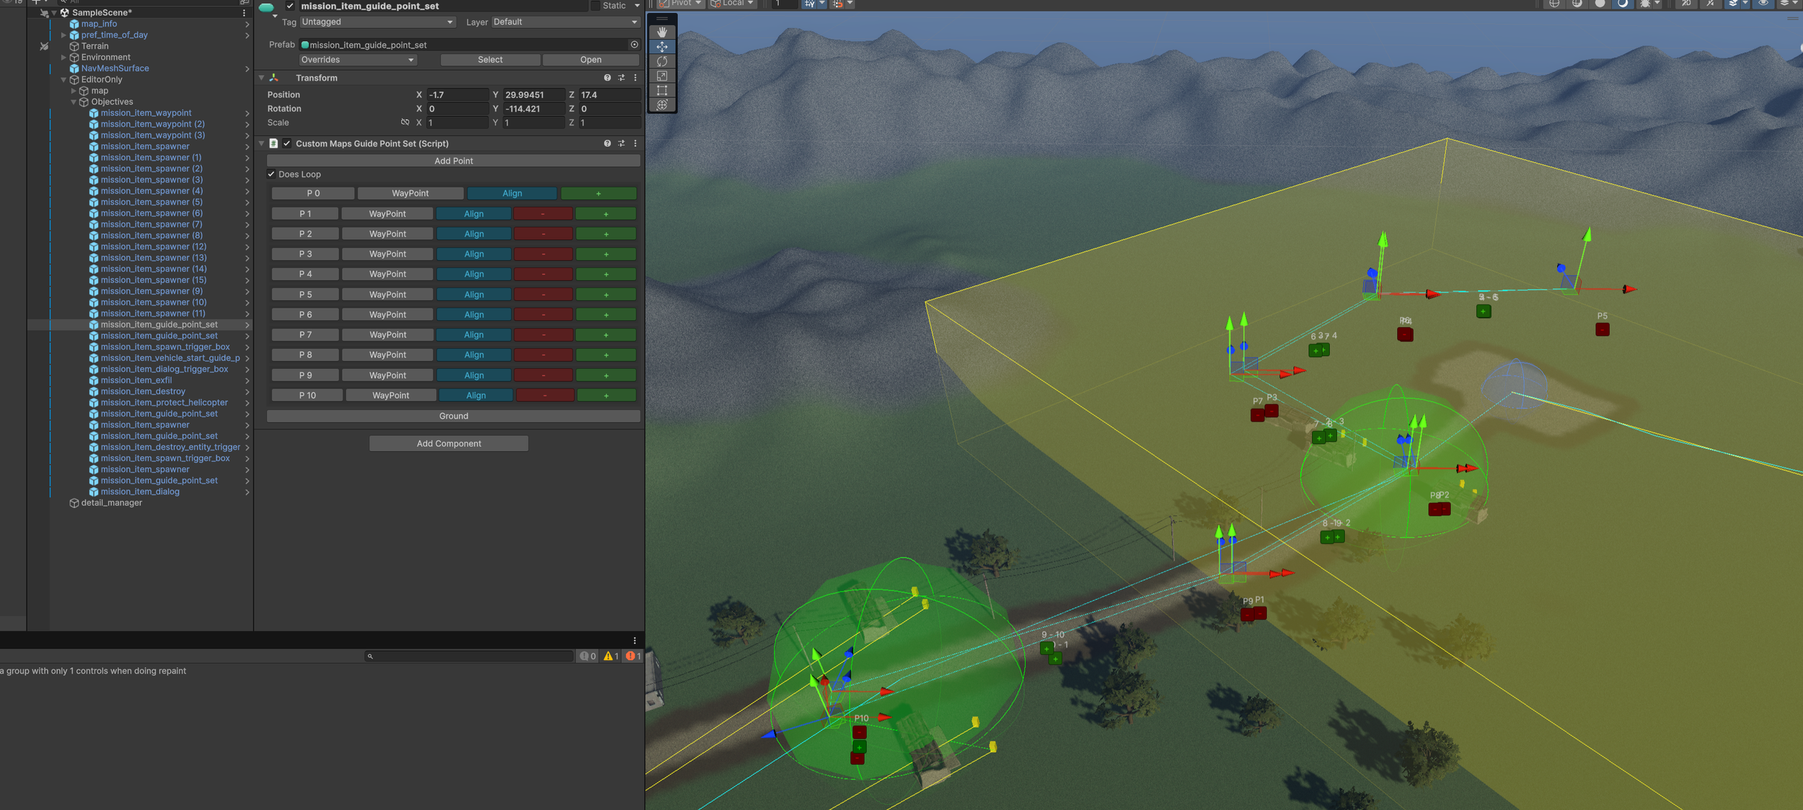
Task: Collapse the Objectives tree node
Action: click(x=74, y=102)
